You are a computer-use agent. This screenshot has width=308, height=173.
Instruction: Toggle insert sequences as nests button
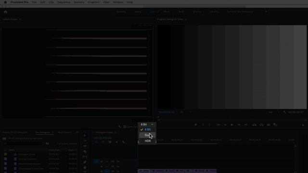tap(96, 142)
